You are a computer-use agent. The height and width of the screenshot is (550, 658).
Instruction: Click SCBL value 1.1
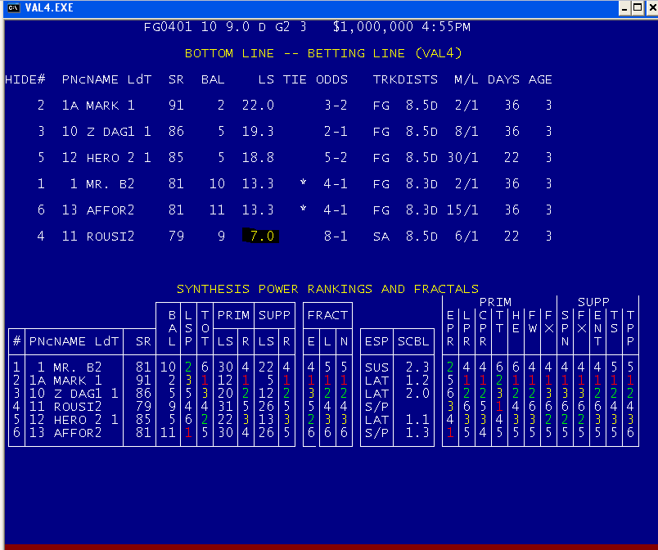[417, 420]
